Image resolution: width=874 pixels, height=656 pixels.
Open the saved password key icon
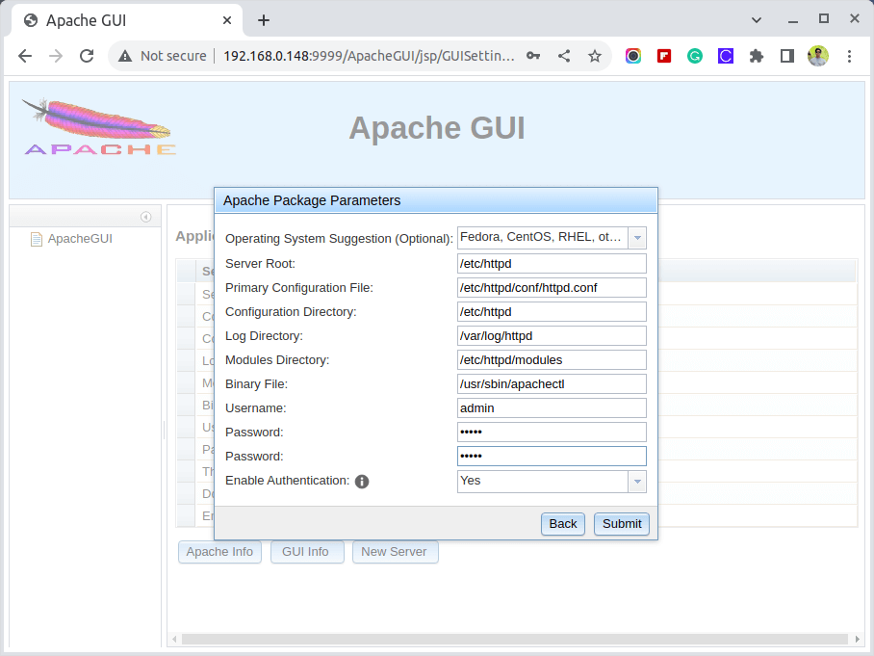coord(533,56)
